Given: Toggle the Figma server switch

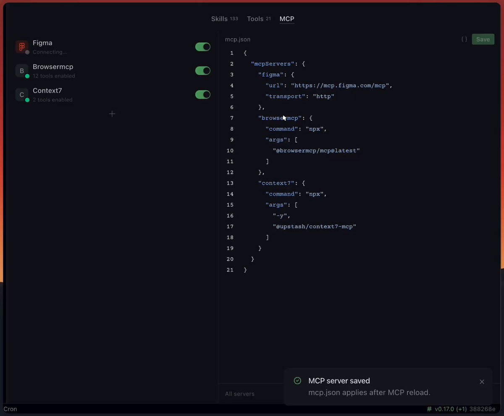Looking at the screenshot, I should (203, 47).
